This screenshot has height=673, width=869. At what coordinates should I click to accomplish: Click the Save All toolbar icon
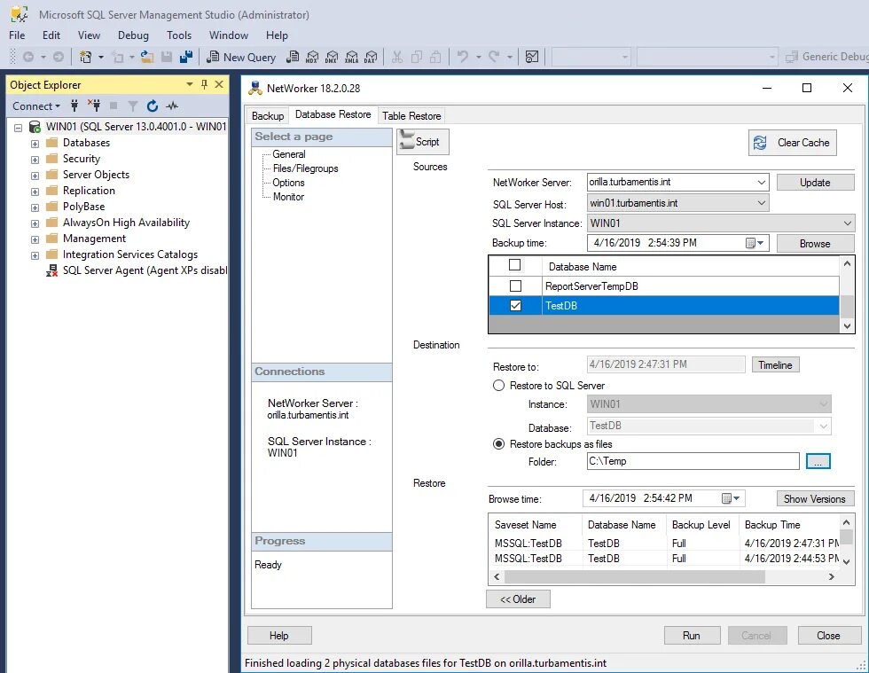coord(186,57)
